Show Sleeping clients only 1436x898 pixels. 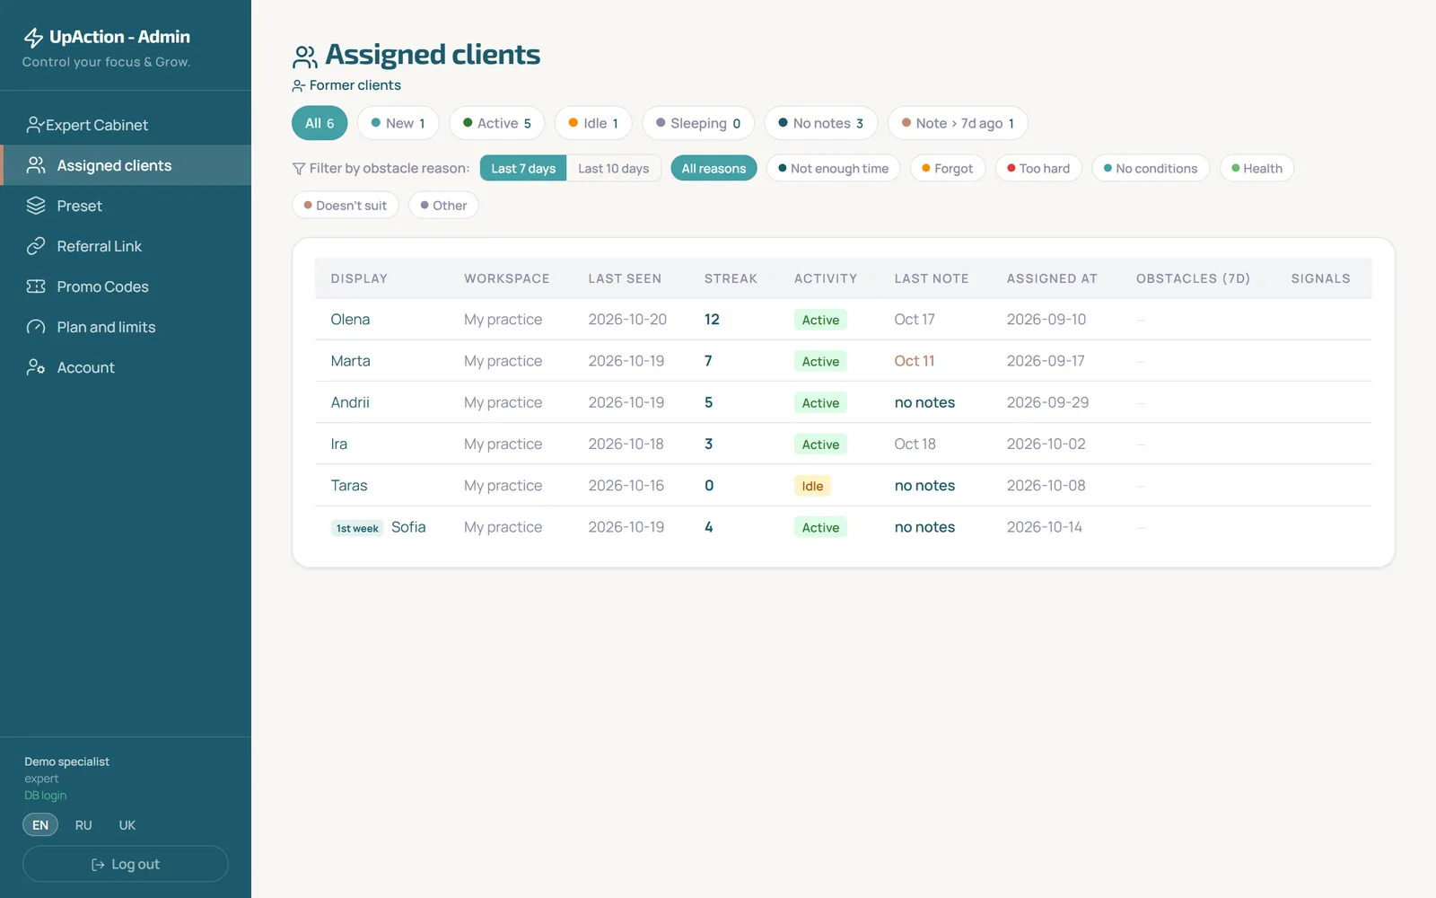(x=698, y=123)
